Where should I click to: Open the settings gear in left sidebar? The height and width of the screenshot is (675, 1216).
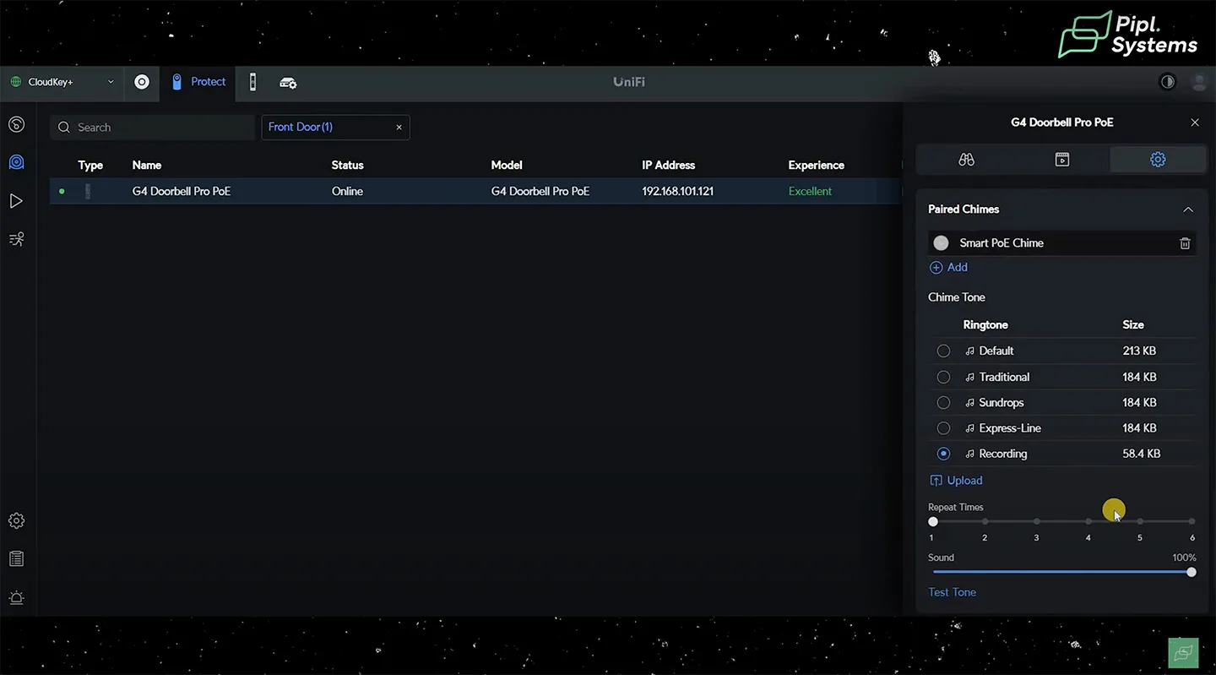tap(16, 520)
